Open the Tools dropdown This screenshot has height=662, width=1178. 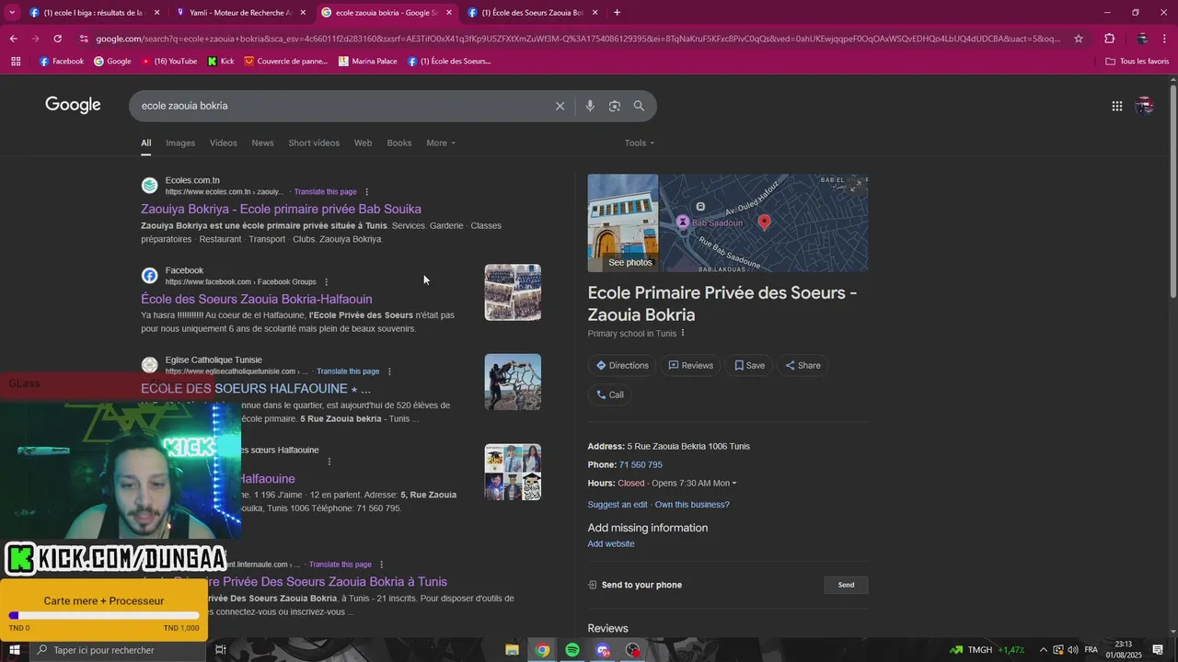pyautogui.click(x=640, y=143)
